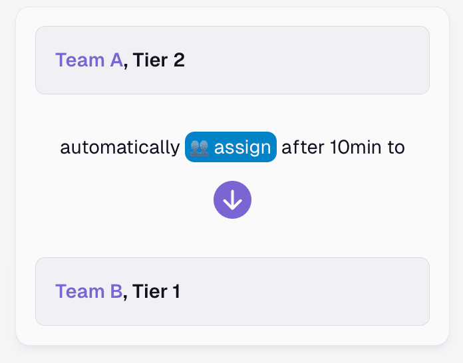463x363 pixels.
Task: Click the digit 1 in Tier 1
Action: pyautogui.click(x=176, y=291)
